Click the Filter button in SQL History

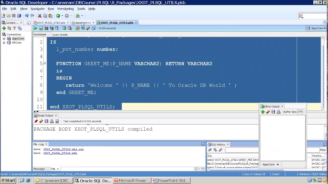pyautogui.click(x=323, y=150)
